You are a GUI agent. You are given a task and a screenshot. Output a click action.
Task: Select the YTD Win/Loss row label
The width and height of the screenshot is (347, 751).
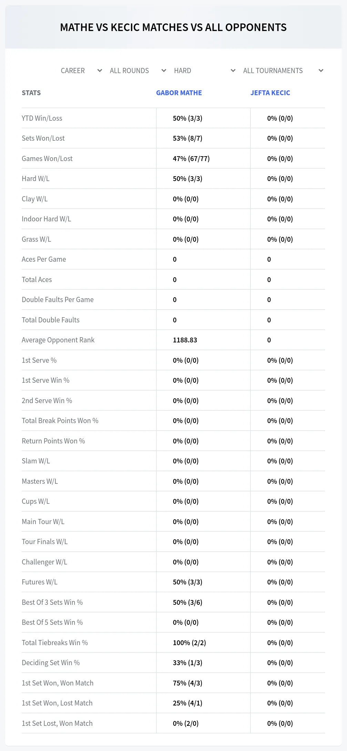click(x=42, y=118)
